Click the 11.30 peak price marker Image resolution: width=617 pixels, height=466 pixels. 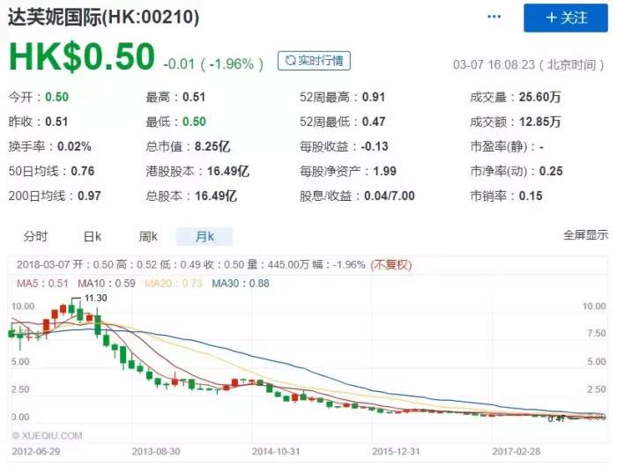[95, 298]
